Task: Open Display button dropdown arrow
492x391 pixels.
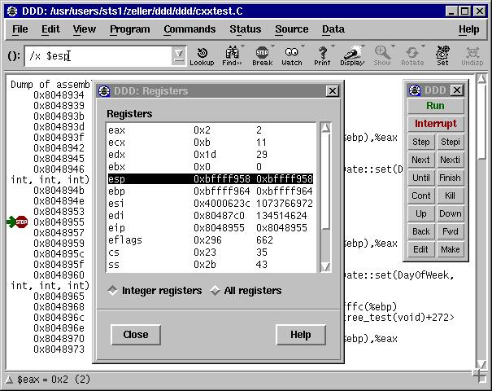Action: click(x=363, y=46)
